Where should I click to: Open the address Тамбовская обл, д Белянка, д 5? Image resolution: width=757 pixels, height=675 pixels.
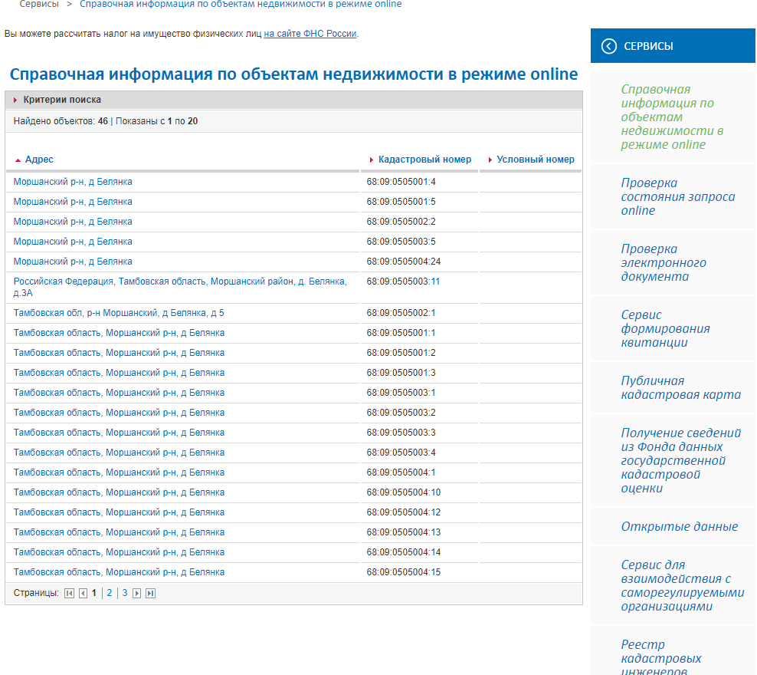119,313
